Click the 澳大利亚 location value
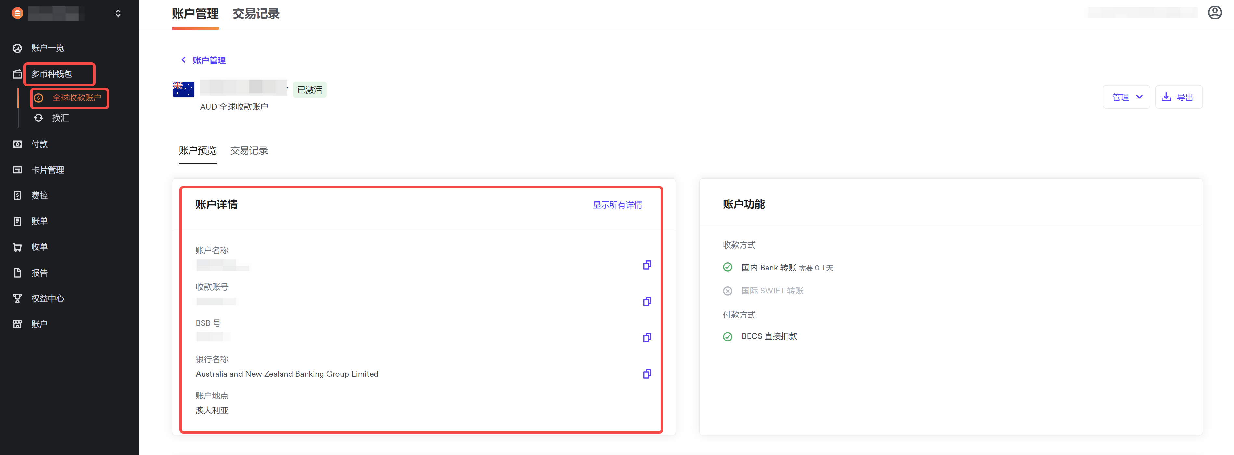The image size is (1234, 455). 212,410
